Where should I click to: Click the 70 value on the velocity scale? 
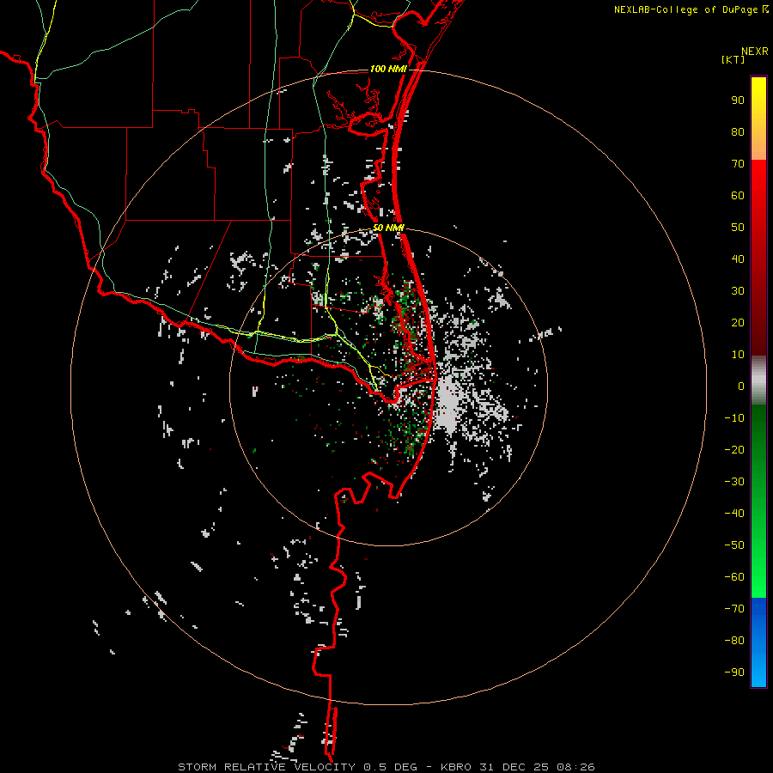click(738, 164)
